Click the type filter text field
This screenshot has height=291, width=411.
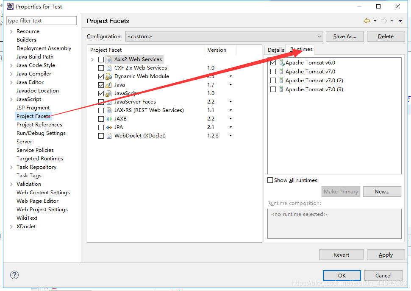(42, 20)
